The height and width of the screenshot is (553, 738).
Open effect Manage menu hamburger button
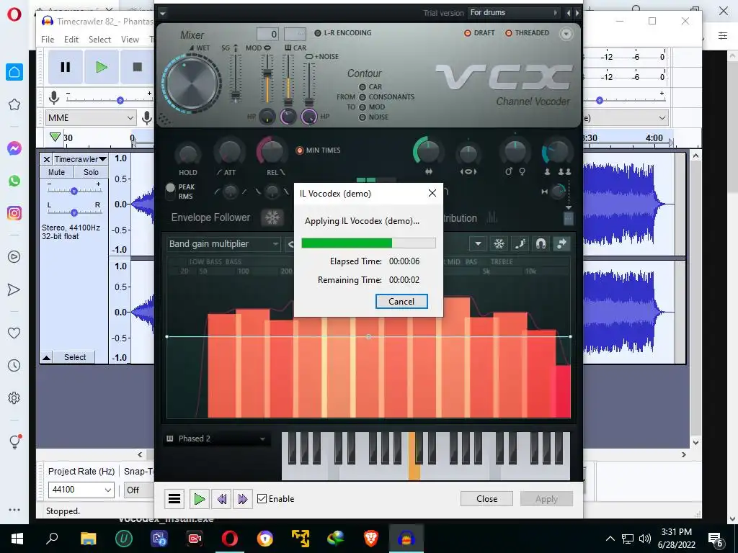(x=174, y=498)
